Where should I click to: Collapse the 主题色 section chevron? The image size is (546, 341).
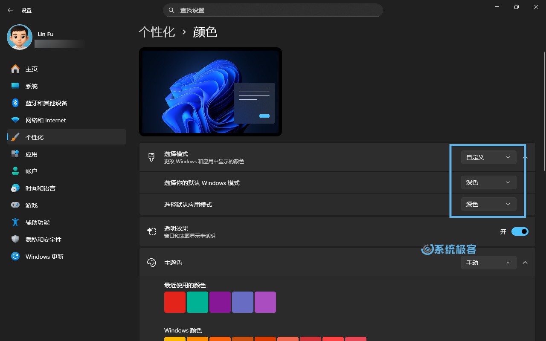525,263
